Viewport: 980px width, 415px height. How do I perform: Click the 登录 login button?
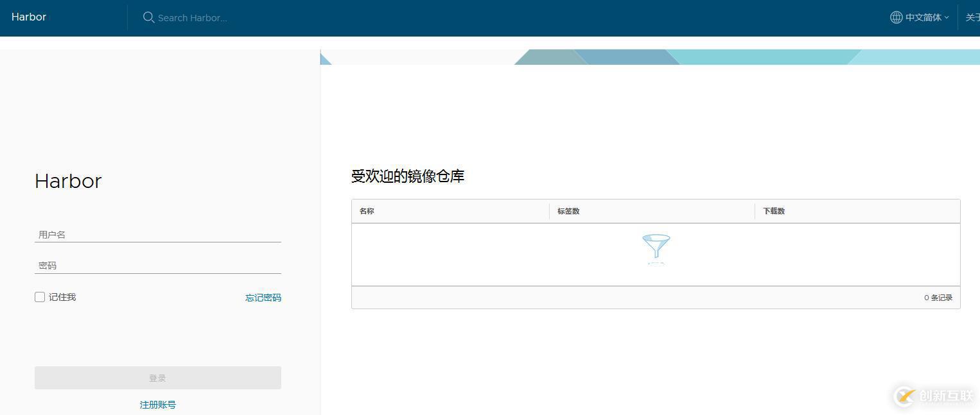click(158, 378)
